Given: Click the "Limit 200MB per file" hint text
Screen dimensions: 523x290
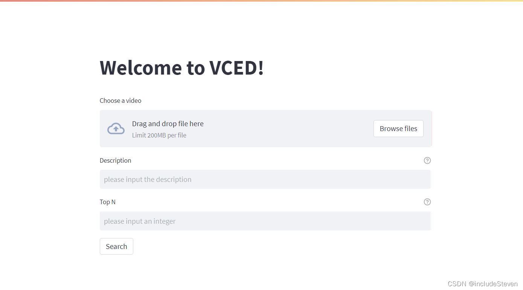Looking at the screenshot, I should coord(159,135).
